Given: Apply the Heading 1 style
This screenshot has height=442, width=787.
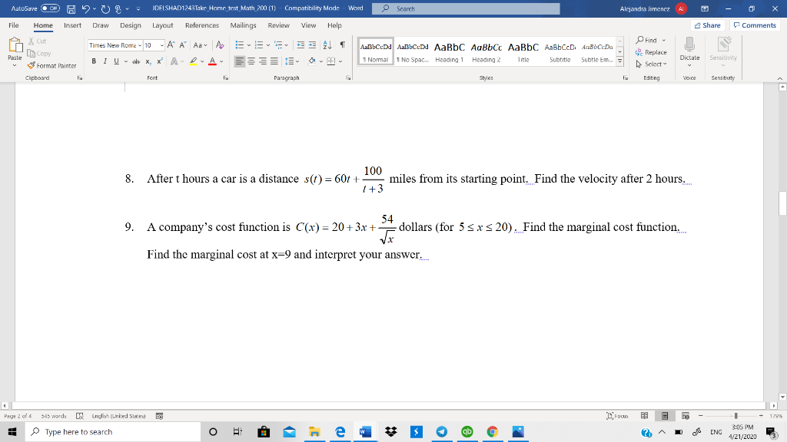Looking at the screenshot, I should (x=450, y=48).
